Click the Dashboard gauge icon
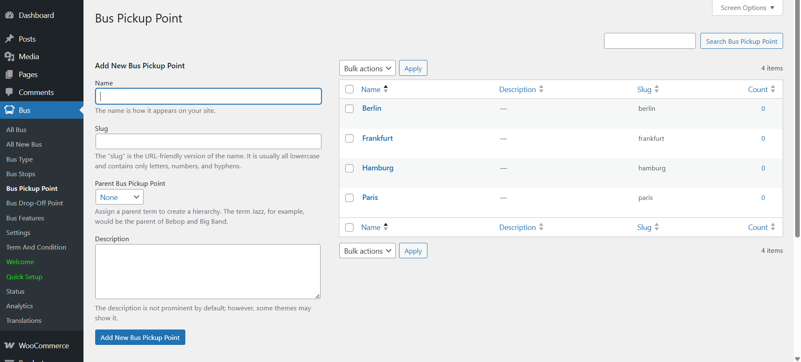This screenshot has width=801, height=362. pyautogui.click(x=9, y=15)
